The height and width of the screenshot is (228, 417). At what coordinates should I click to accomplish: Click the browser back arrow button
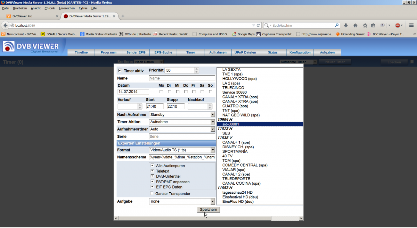(6, 25)
